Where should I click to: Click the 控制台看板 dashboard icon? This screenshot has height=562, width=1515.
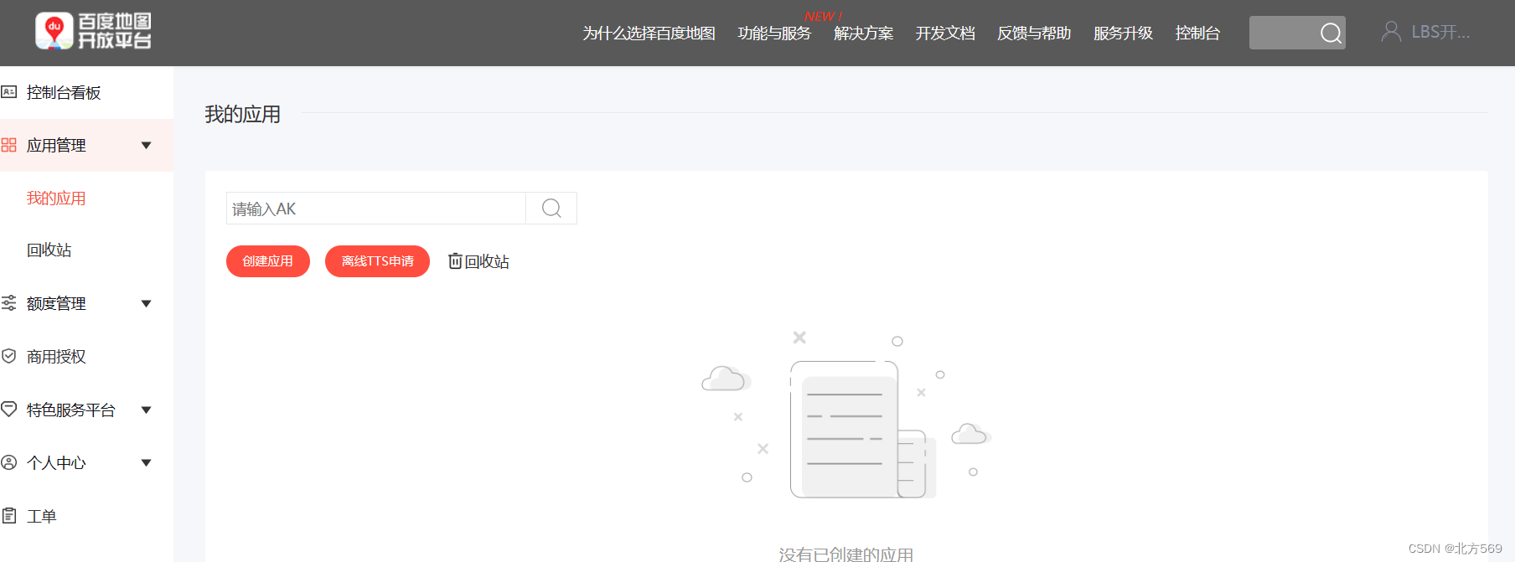(x=9, y=92)
